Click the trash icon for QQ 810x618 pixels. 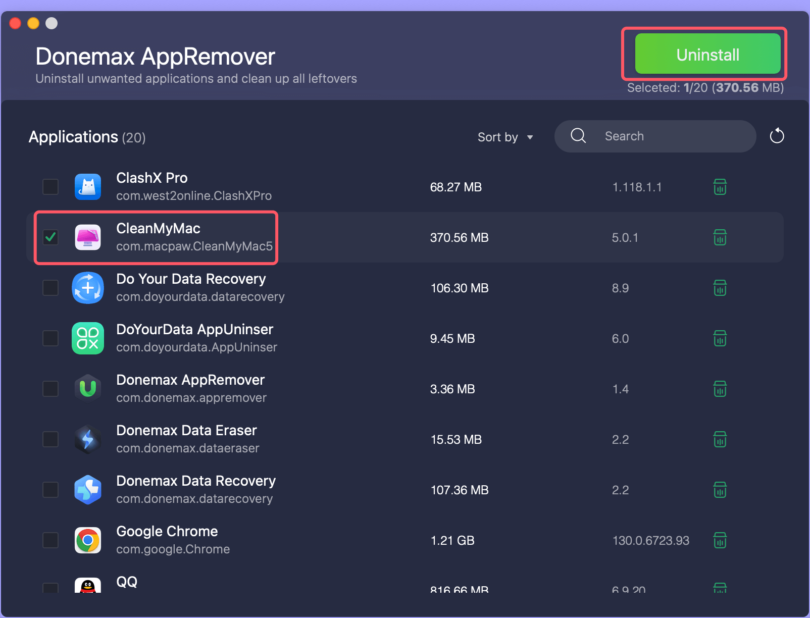(720, 587)
